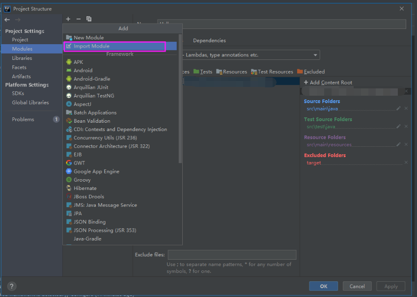Click the Add popup vertical scrollbar
Image resolution: width=417 pixels, height=297 pixels.
[180, 98]
